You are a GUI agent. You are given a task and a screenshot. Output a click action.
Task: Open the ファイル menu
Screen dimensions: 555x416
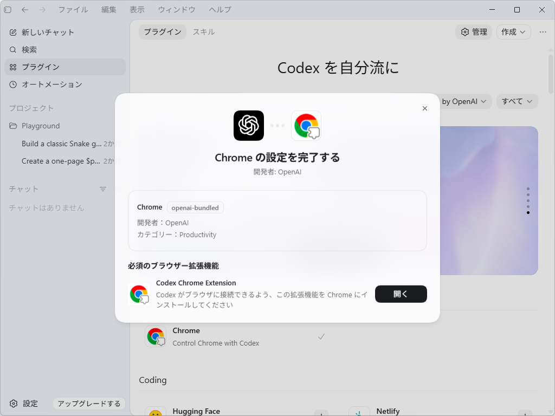(x=73, y=10)
